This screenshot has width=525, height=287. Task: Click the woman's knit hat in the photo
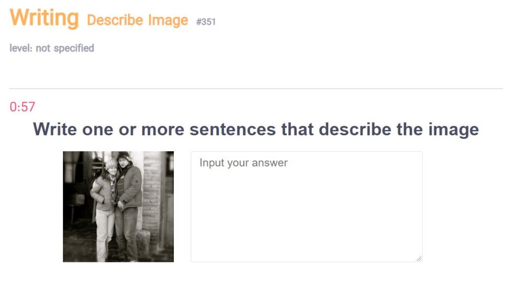[111, 164]
